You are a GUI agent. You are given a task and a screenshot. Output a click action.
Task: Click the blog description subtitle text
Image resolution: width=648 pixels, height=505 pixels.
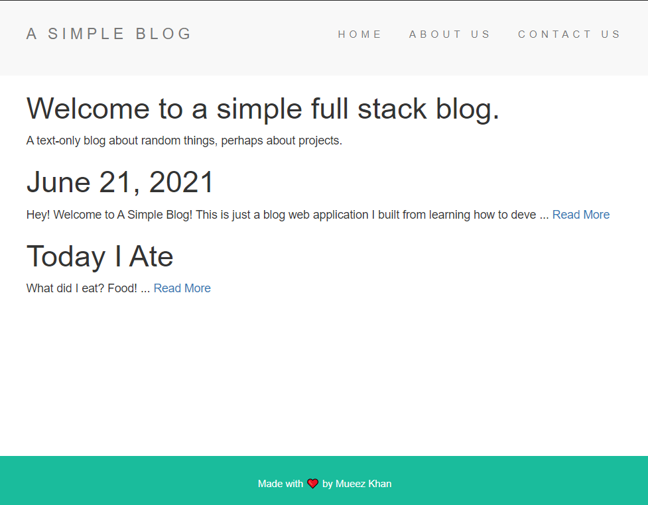point(184,140)
